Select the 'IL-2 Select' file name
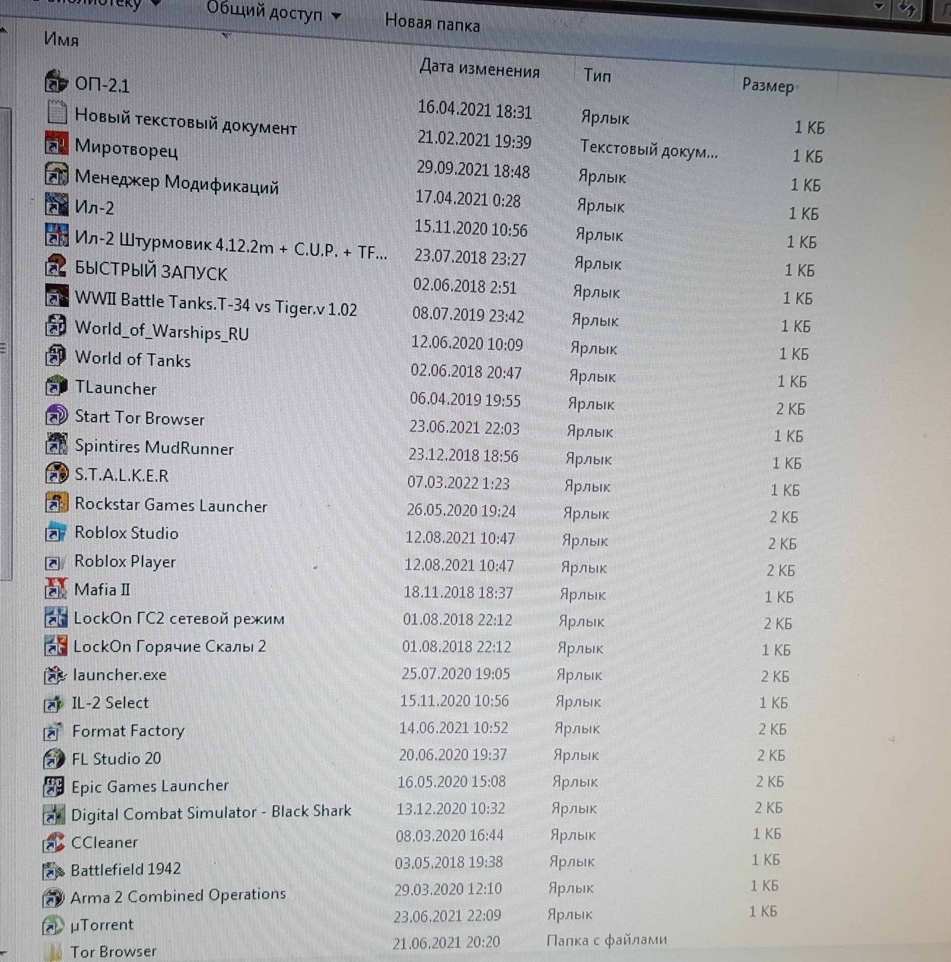 [110, 702]
